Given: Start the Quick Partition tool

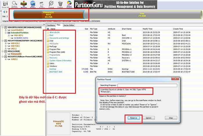Looking at the screenshot, I should (x=33, y=5).
